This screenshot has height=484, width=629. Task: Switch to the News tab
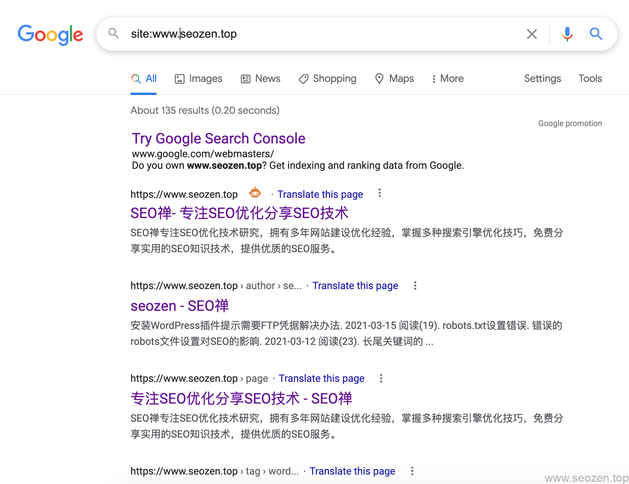coord(261,78)
